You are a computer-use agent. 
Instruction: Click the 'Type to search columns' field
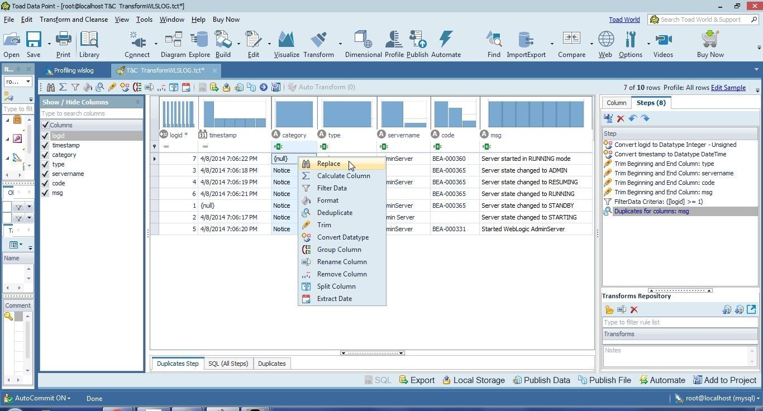91,113
